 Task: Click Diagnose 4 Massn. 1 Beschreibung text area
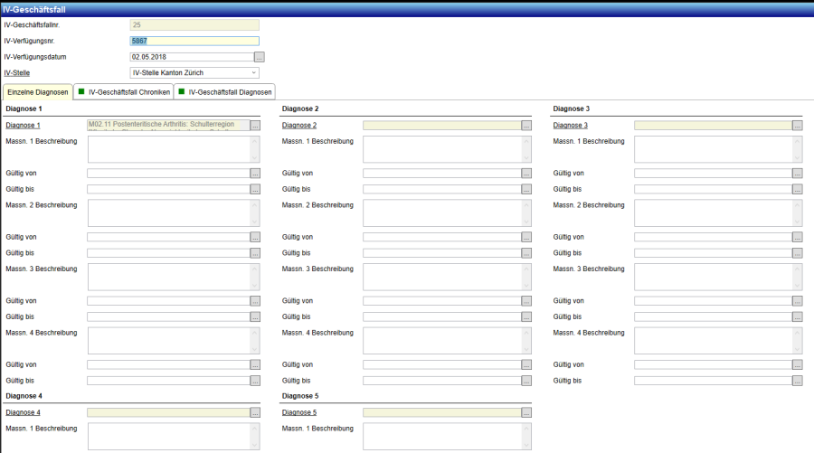(x=174, y=437)
